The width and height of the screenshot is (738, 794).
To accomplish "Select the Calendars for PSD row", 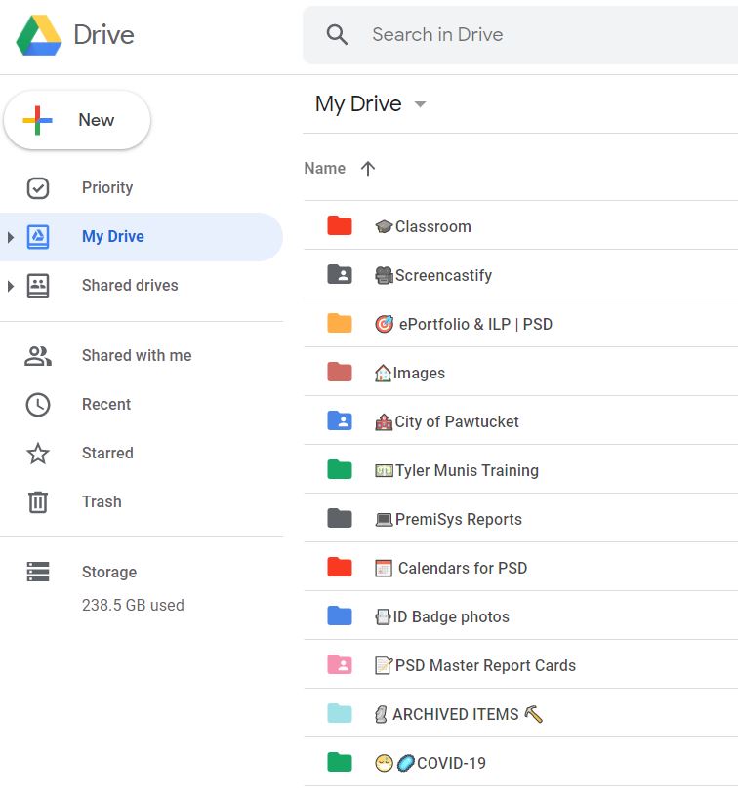I will [520, 567].
